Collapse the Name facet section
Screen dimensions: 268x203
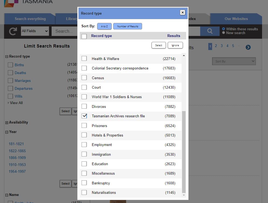click(x=7, y=195)
